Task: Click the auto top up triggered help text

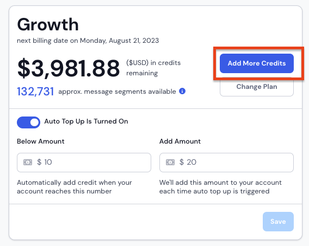Action: click(x=220, y=187)
